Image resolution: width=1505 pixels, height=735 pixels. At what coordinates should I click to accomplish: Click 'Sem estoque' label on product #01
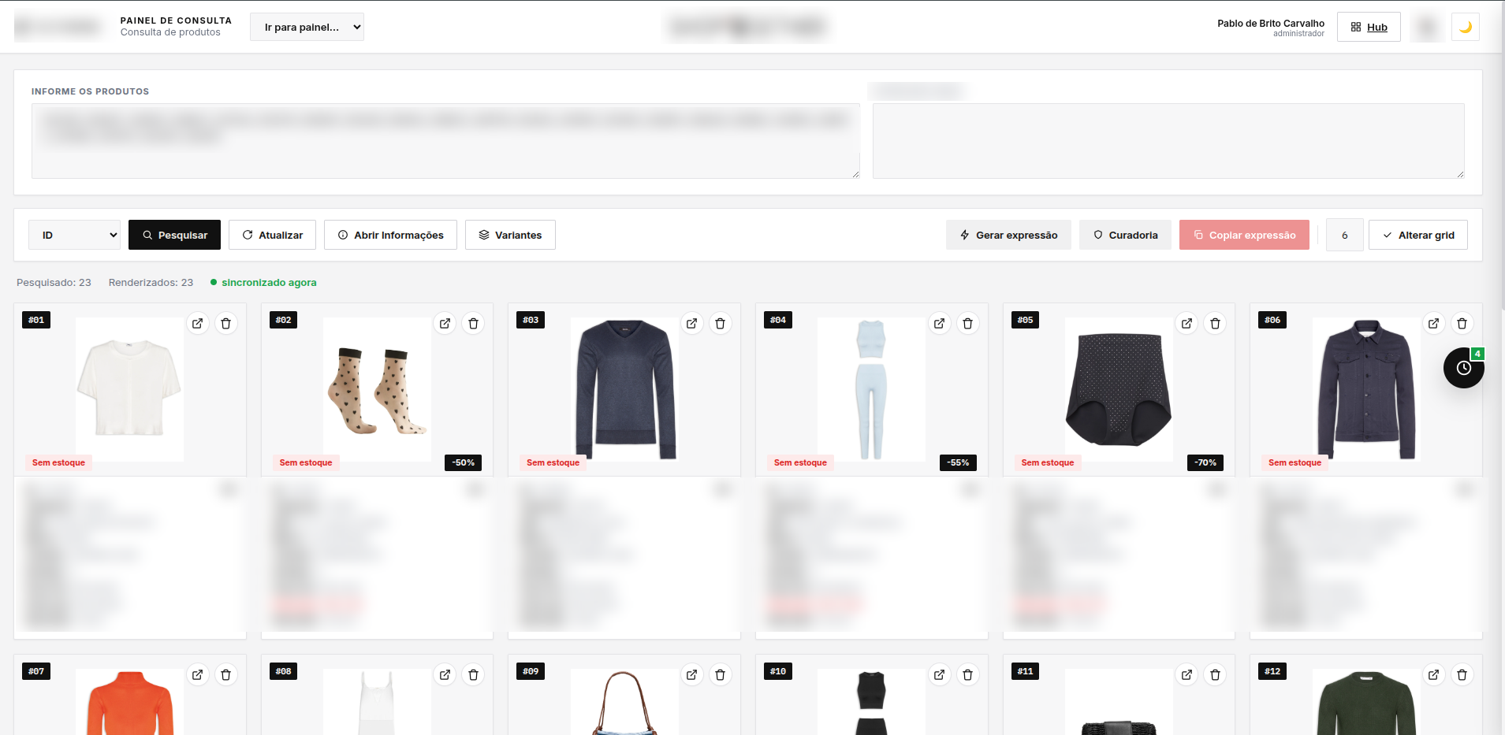click(x=58, y=462)
